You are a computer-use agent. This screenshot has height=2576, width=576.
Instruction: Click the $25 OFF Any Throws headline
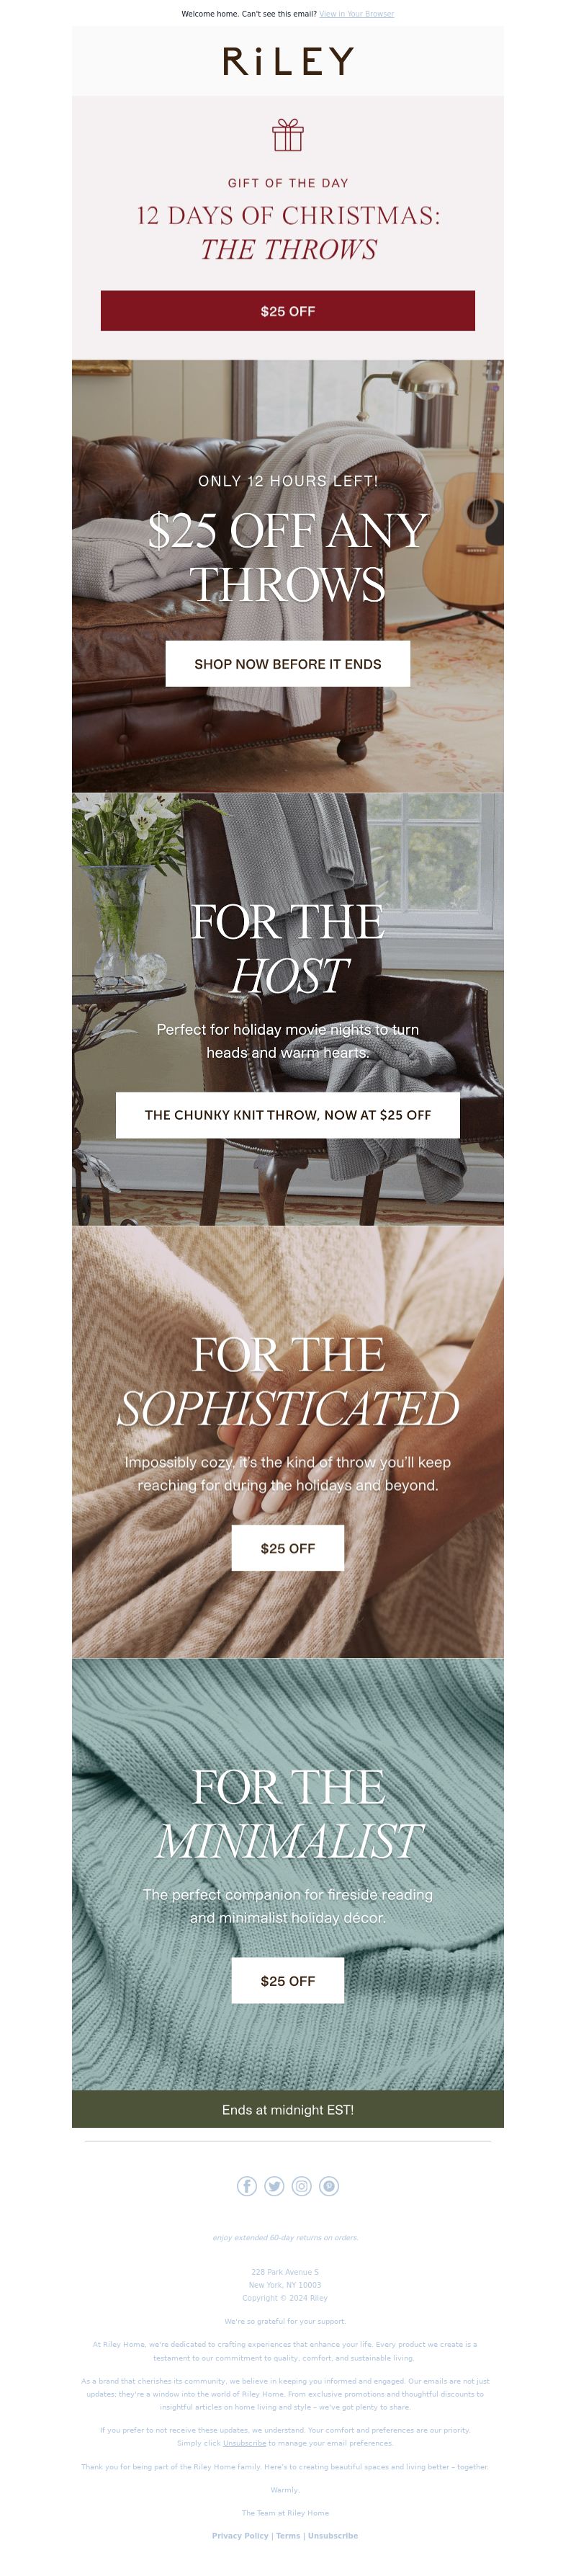click(x=288, y=557)
